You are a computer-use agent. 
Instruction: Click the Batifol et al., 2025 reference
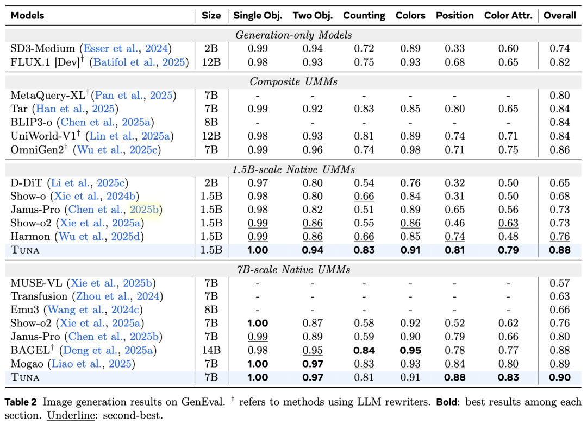pyautogui.click(x=140, y=62)
